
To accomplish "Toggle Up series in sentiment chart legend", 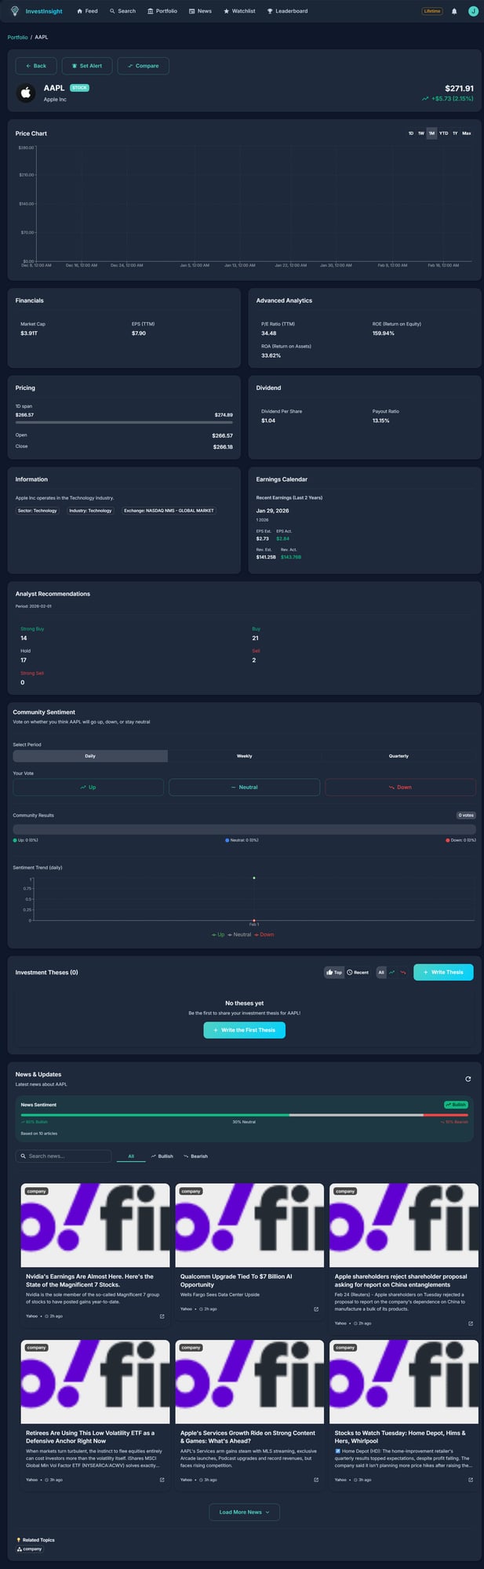I will pyautogui.click(x=219, y=934).
